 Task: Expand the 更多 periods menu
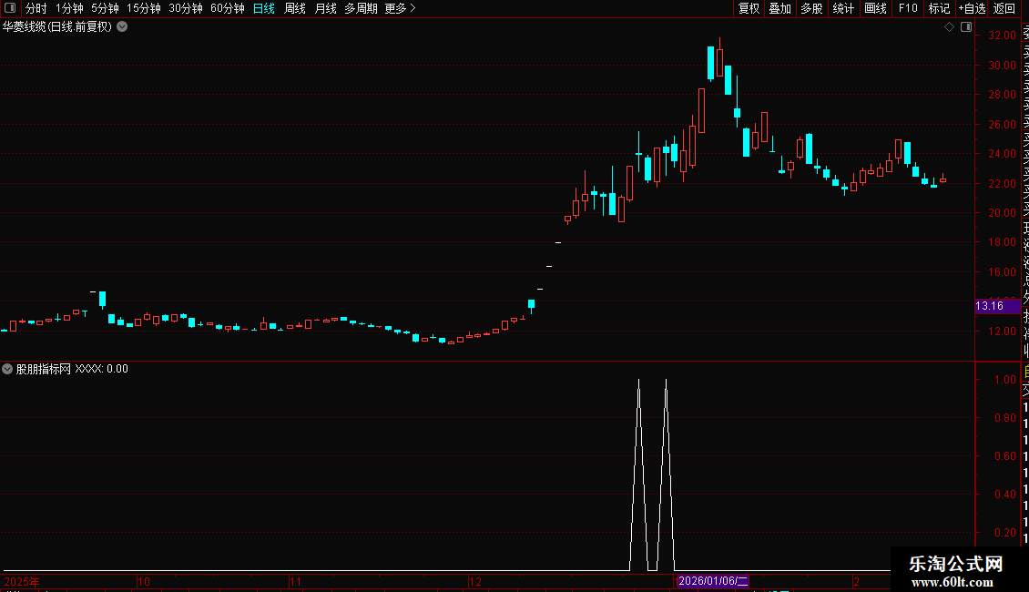point(401,8)
